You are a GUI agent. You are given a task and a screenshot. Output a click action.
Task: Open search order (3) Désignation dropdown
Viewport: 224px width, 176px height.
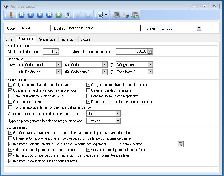pyautogui.click(x=150, y=65)
